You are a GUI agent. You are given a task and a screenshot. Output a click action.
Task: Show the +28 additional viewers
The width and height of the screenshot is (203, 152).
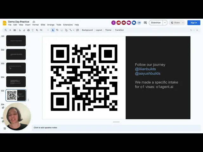[139, 23]
